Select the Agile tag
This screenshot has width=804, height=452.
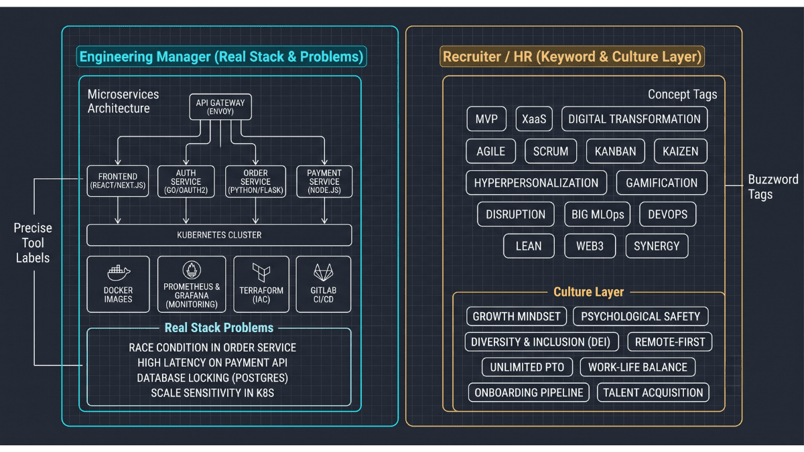pyautogui.click(x=490, y=151)
